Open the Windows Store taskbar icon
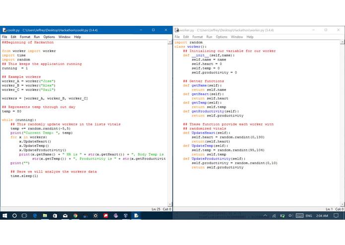Viewport: 345px width, 245px height. (x=55, y=216)
